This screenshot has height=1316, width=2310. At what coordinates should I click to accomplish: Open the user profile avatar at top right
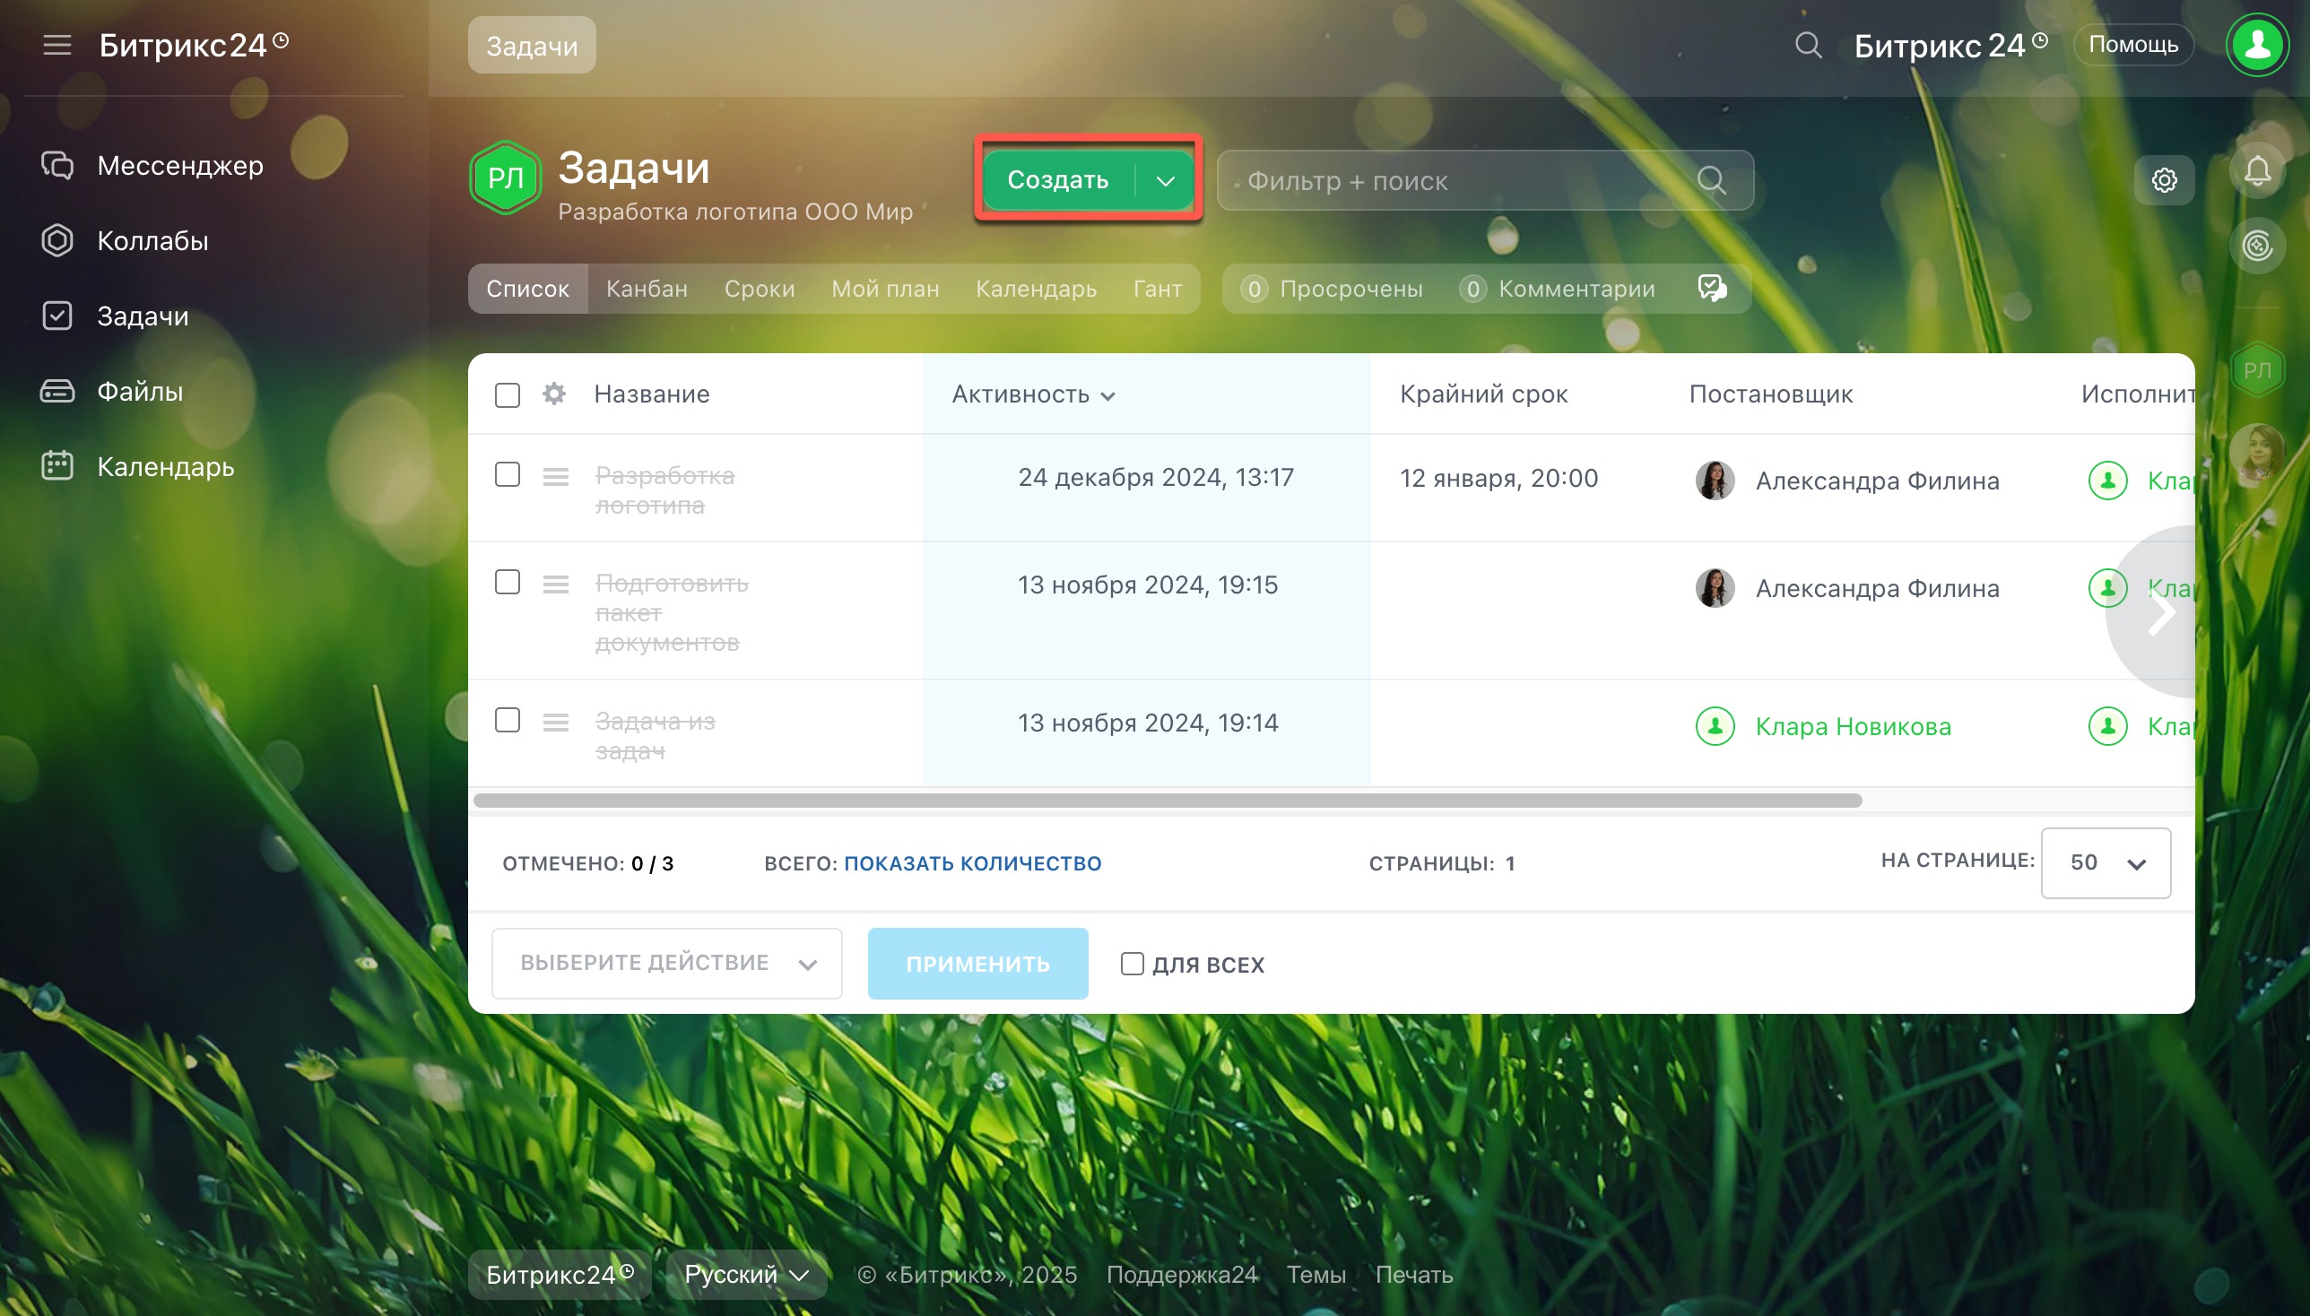pyautogui.click(x=2257, y=44)
